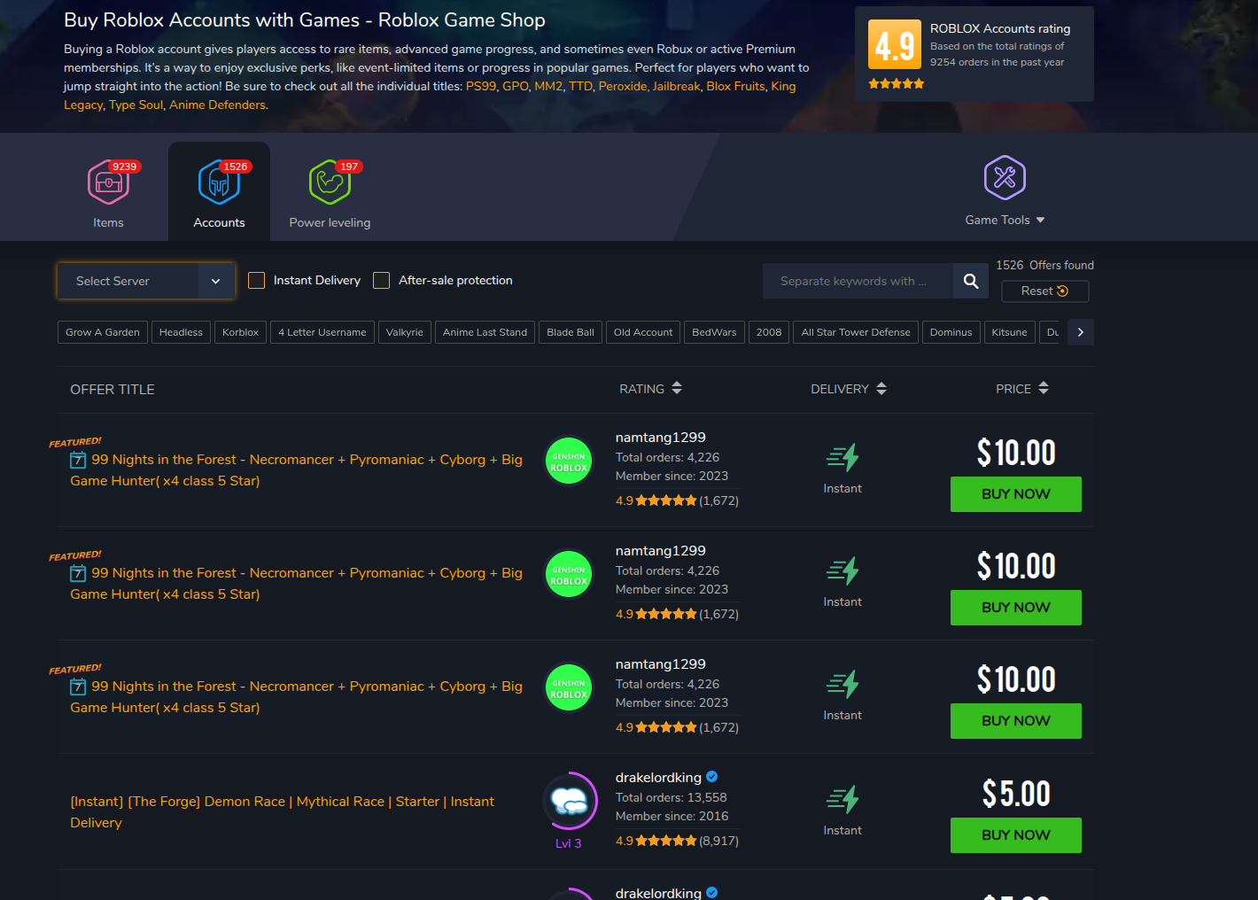1258x900 pixels.
Task: Click the drakelordking cloud avatar icon
Action: [569, 802]
